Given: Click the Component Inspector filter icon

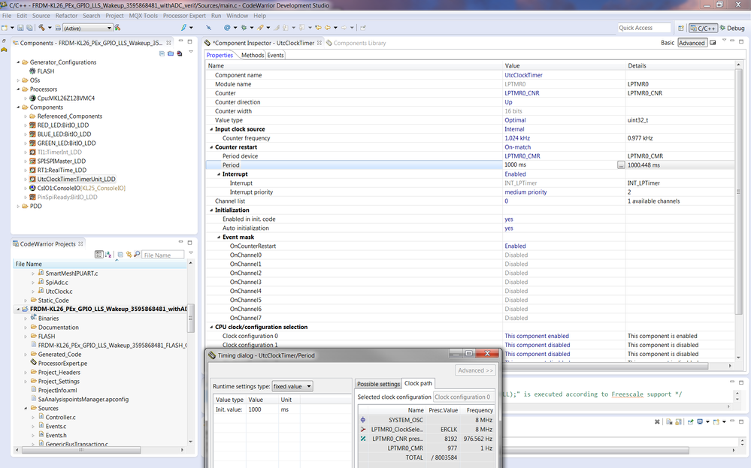Looking at the screenshot, I should click(x=713, y=42).
